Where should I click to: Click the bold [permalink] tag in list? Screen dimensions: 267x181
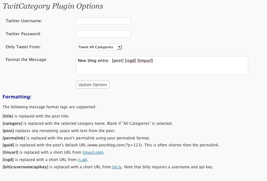(x=14, y=138)
